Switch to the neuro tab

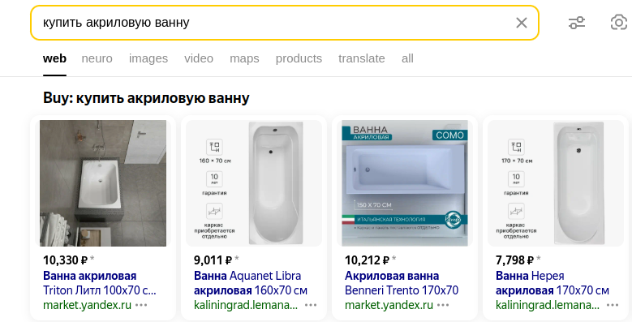coord(97,59)
